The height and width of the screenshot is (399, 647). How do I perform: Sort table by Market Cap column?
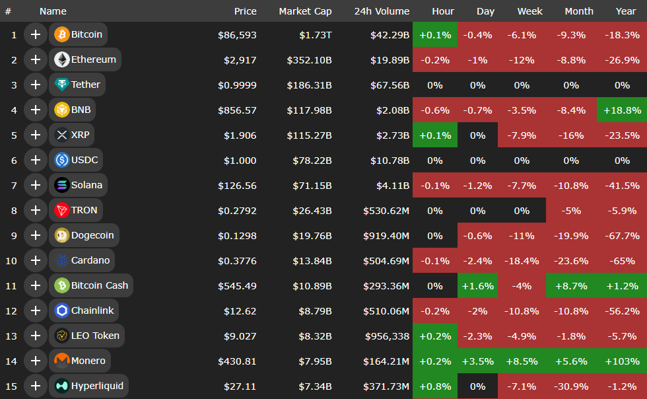click(x=305, y=11)
